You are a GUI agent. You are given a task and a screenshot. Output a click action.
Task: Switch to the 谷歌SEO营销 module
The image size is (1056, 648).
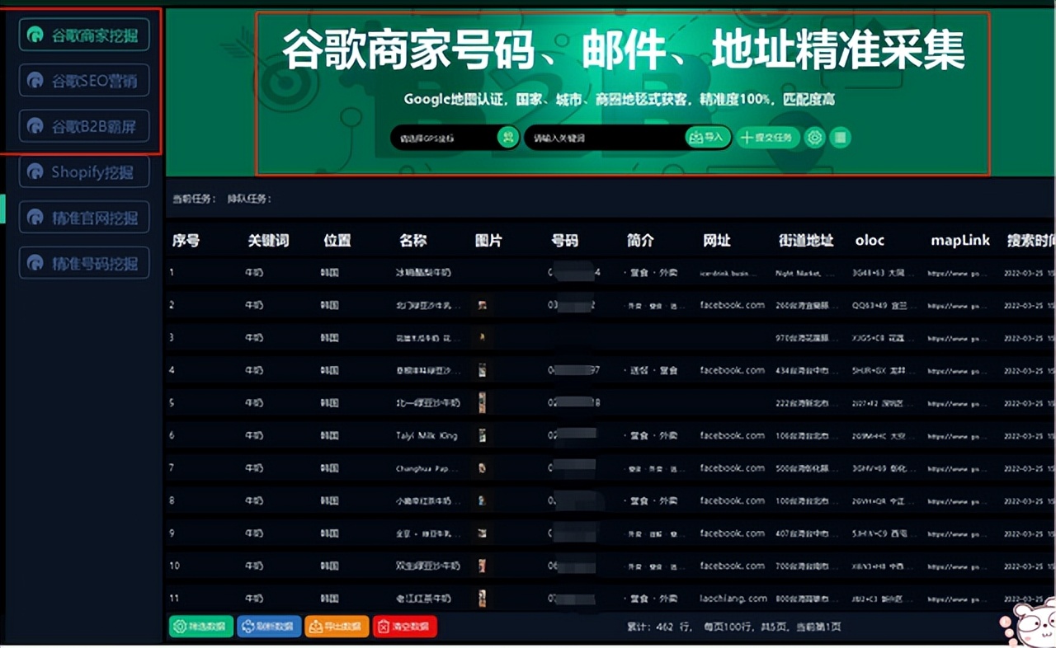click(x=84, y=81)
